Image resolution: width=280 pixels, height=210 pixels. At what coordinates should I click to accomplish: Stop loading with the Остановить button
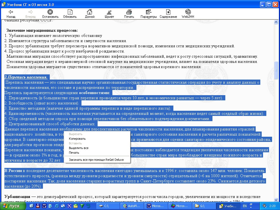point(50,14)
